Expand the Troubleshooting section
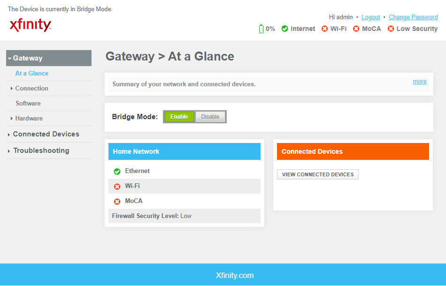The width and height of the screenshot is (446, 286). point(41,151)
